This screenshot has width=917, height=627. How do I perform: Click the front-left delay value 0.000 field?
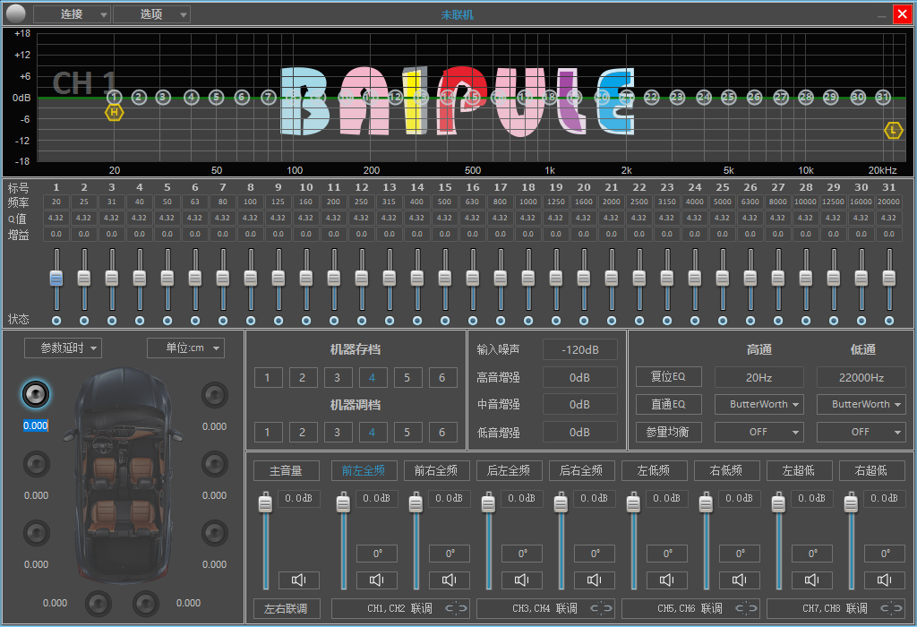point(36,425)
